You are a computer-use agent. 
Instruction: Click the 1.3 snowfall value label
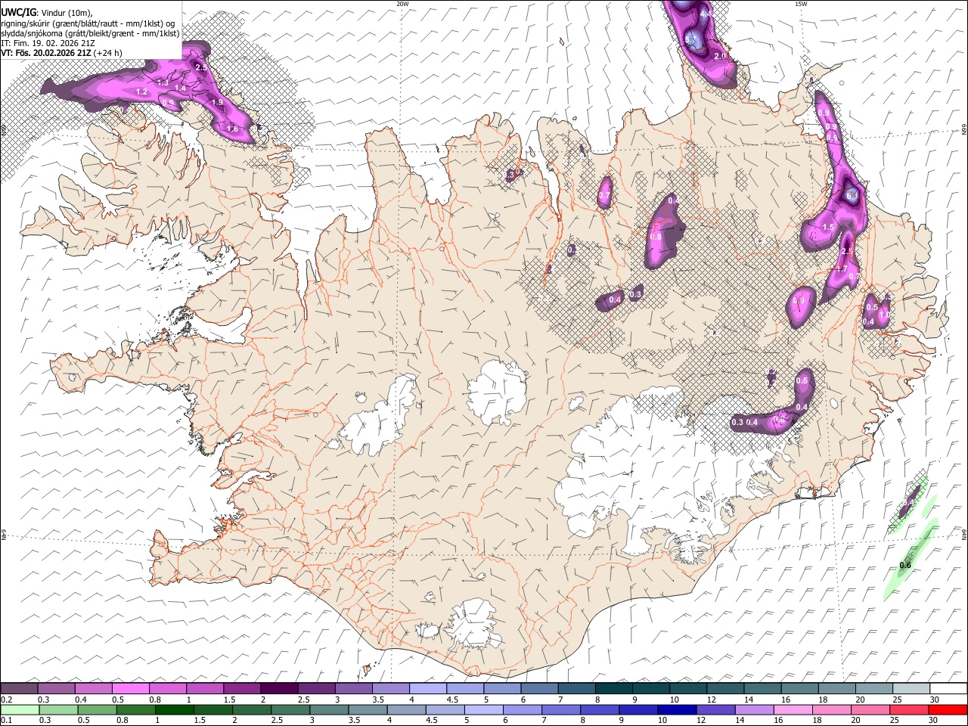[x=163, y=82]
